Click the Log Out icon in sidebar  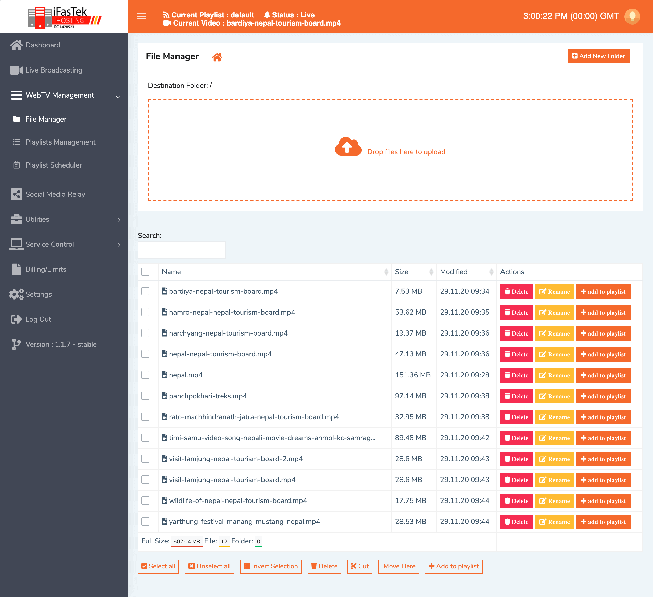(x=16, y=319)
